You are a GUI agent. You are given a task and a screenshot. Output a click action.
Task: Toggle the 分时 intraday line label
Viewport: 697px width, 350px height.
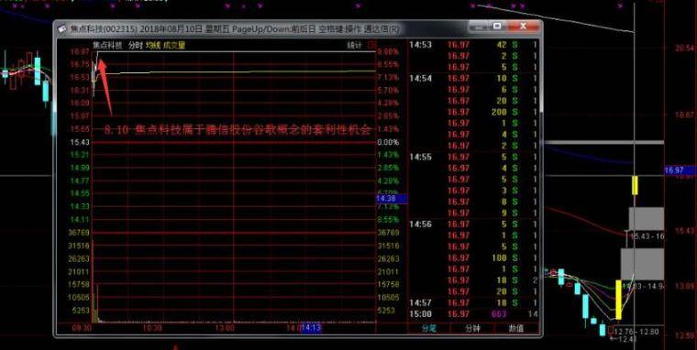click(135, 45)
